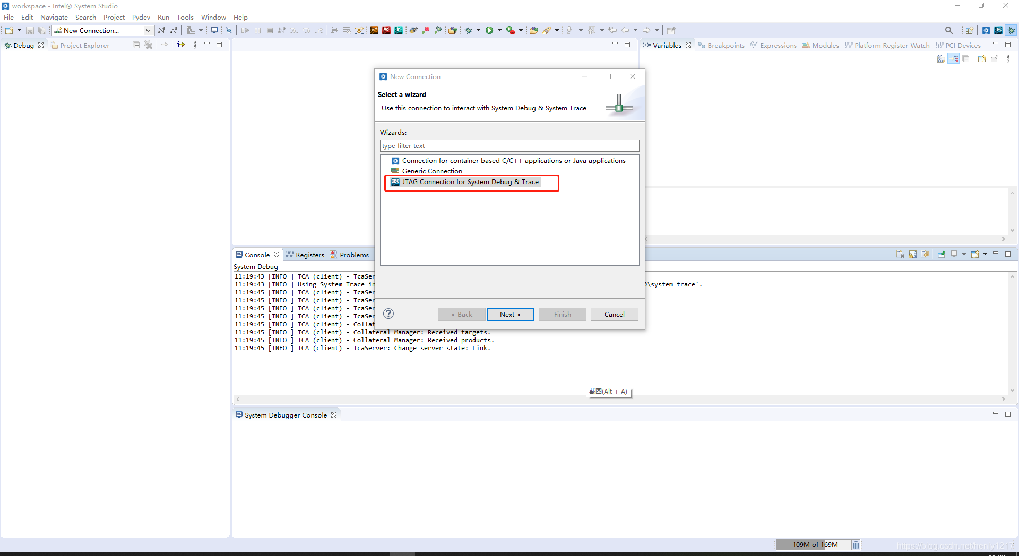This screenshot has width=1019, height=556.
Task: Click the Console horizontal scrollbar
Action: click(x=620, y=399)
